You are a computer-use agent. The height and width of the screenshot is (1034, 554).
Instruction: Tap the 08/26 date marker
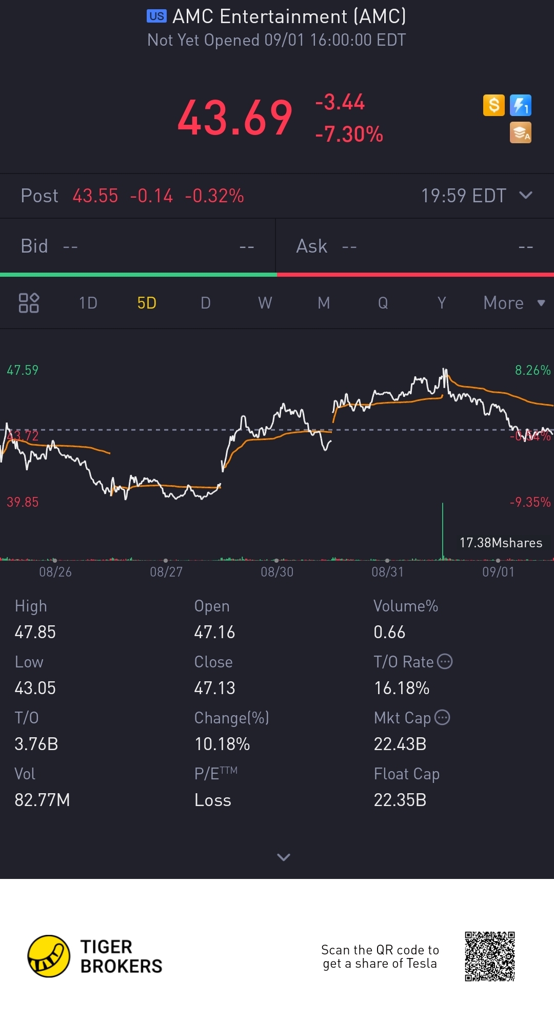coord(55,571)
